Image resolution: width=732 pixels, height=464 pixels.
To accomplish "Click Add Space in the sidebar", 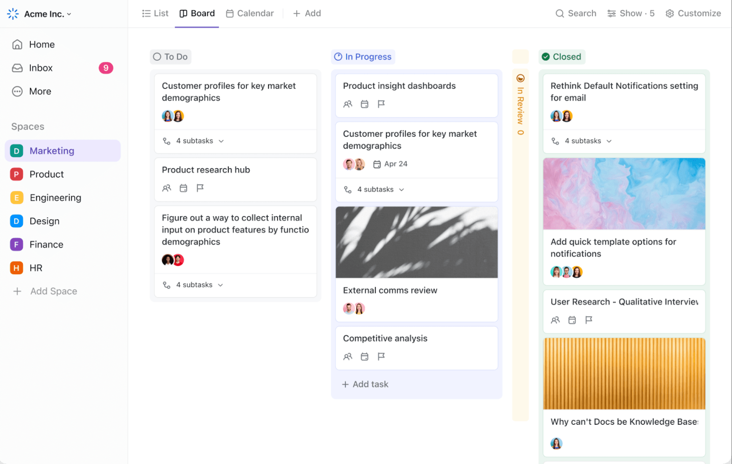I will 53,291.
